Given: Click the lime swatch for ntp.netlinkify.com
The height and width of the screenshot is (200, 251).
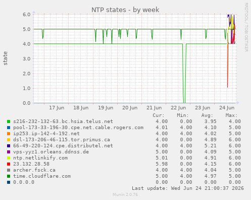Looking at the screenshot, I should [x=9, y=158].
